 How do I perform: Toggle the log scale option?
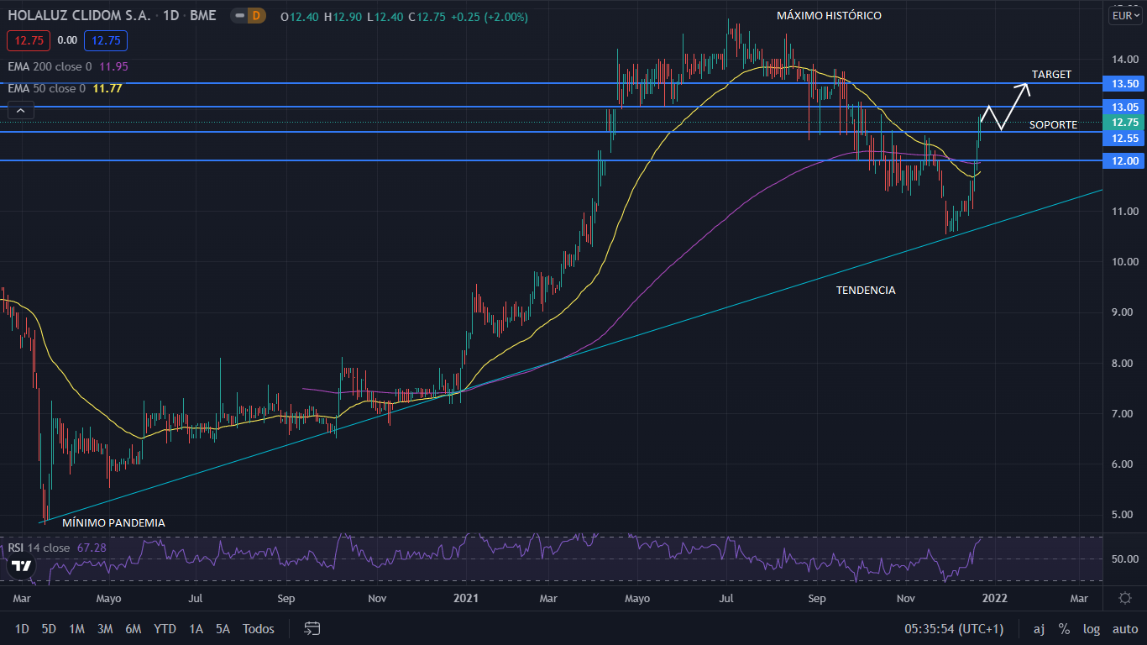point(1091,628)
